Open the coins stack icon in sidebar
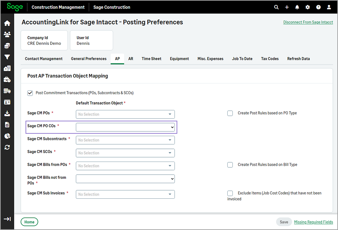The width and height of the screenshot is (338, 230). 7,46
